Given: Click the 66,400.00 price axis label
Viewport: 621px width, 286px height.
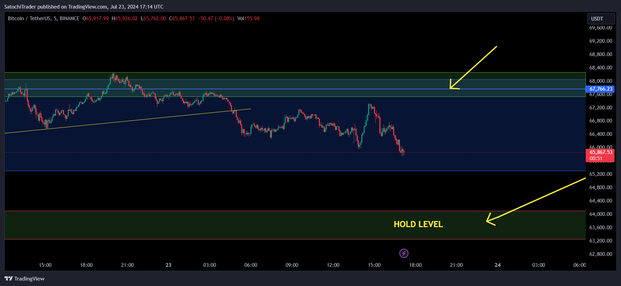Looking at the screenshot, I should coord(600,134).
